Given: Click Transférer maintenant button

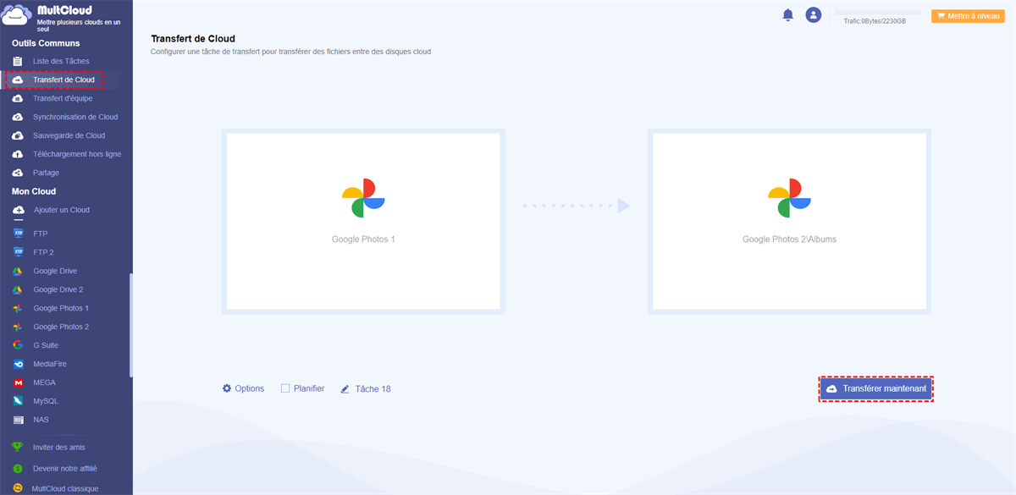Looking at the screenshot, I should [x=876, y=388].
